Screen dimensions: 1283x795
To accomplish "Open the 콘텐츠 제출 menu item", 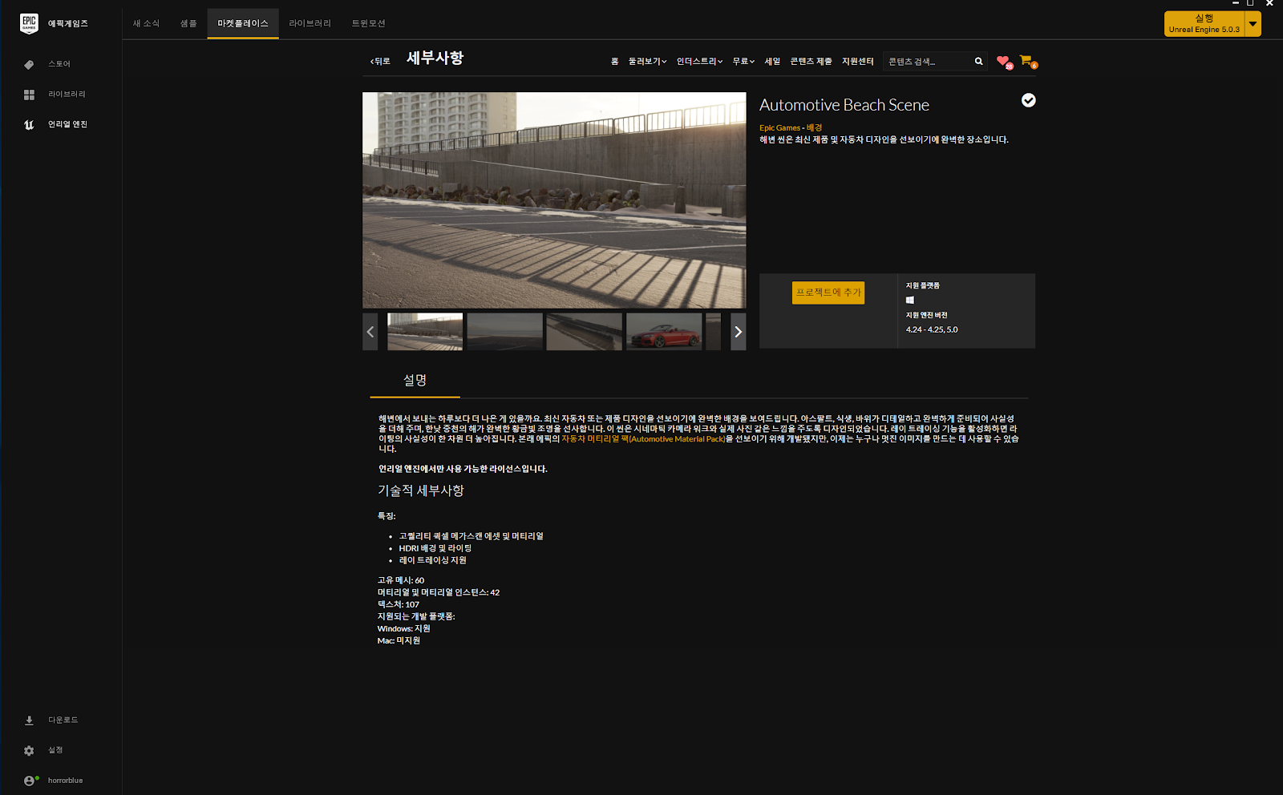I will pyautogui.click(x=811, y=62).
